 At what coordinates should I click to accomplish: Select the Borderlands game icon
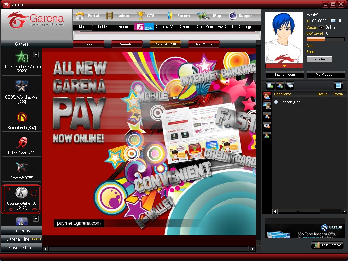[22, 117]
